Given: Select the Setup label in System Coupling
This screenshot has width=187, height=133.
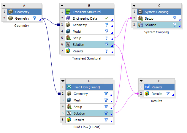Looking at the screenshot, I should click(x=149, y=18).
